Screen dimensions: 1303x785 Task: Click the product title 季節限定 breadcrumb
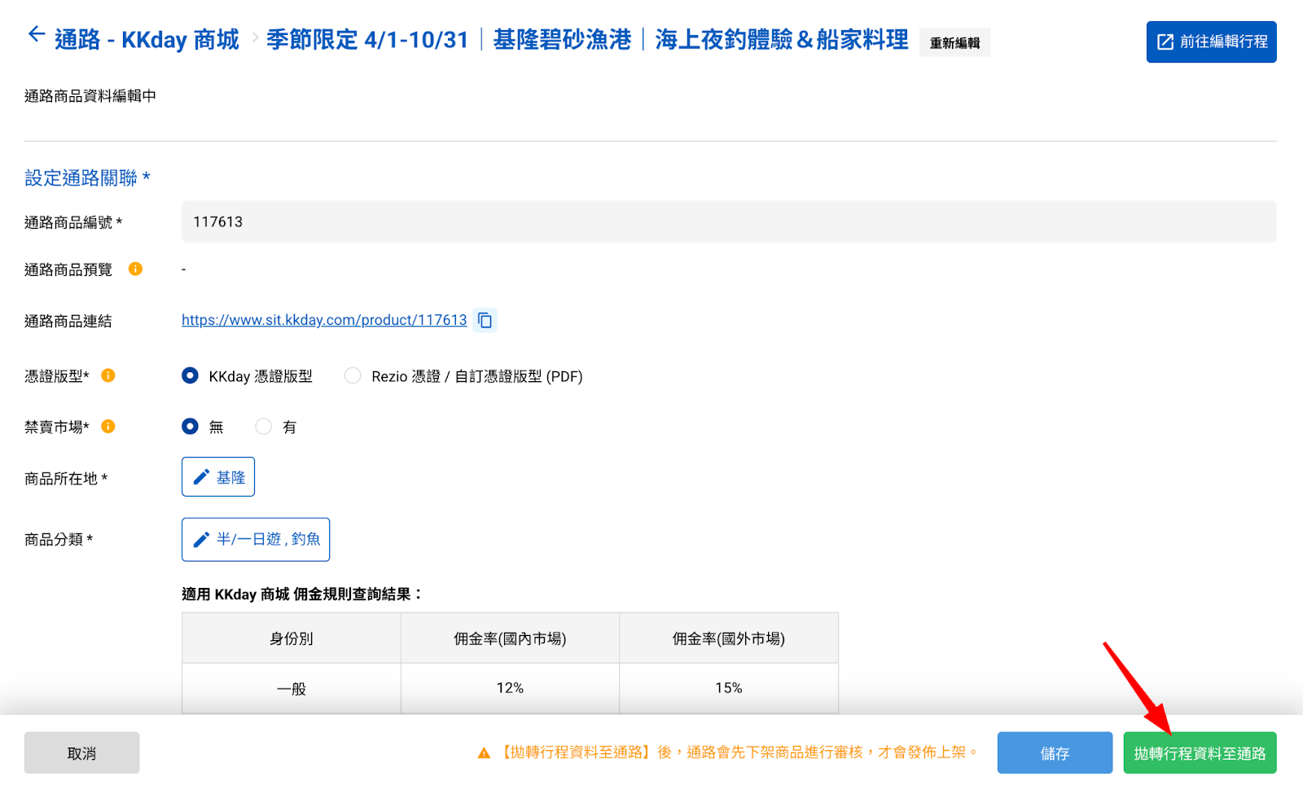[587, 39]
